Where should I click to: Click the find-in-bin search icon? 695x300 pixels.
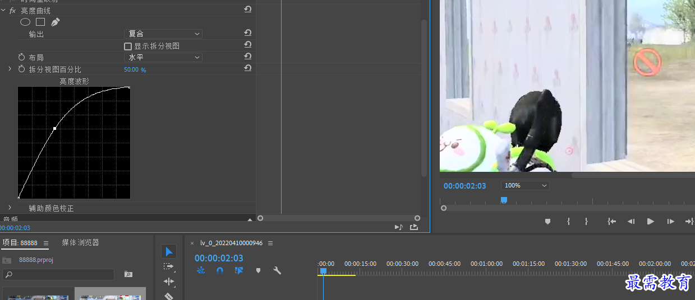pyautogui.click(x=128, y=274)
